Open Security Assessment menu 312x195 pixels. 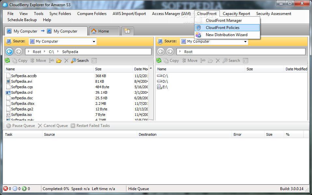pyautogui.click(x=274, y=14)
